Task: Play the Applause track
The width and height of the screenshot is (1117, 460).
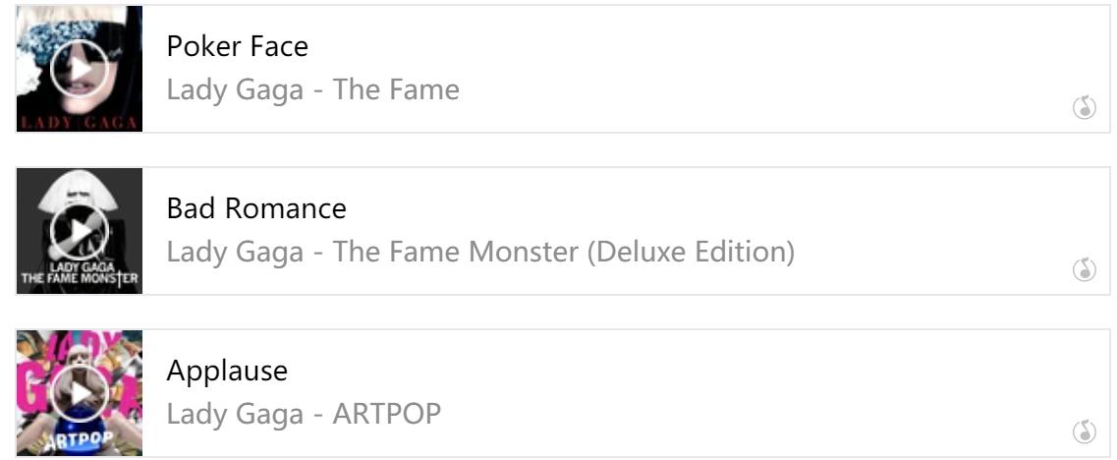Action: tap(79, 393)
